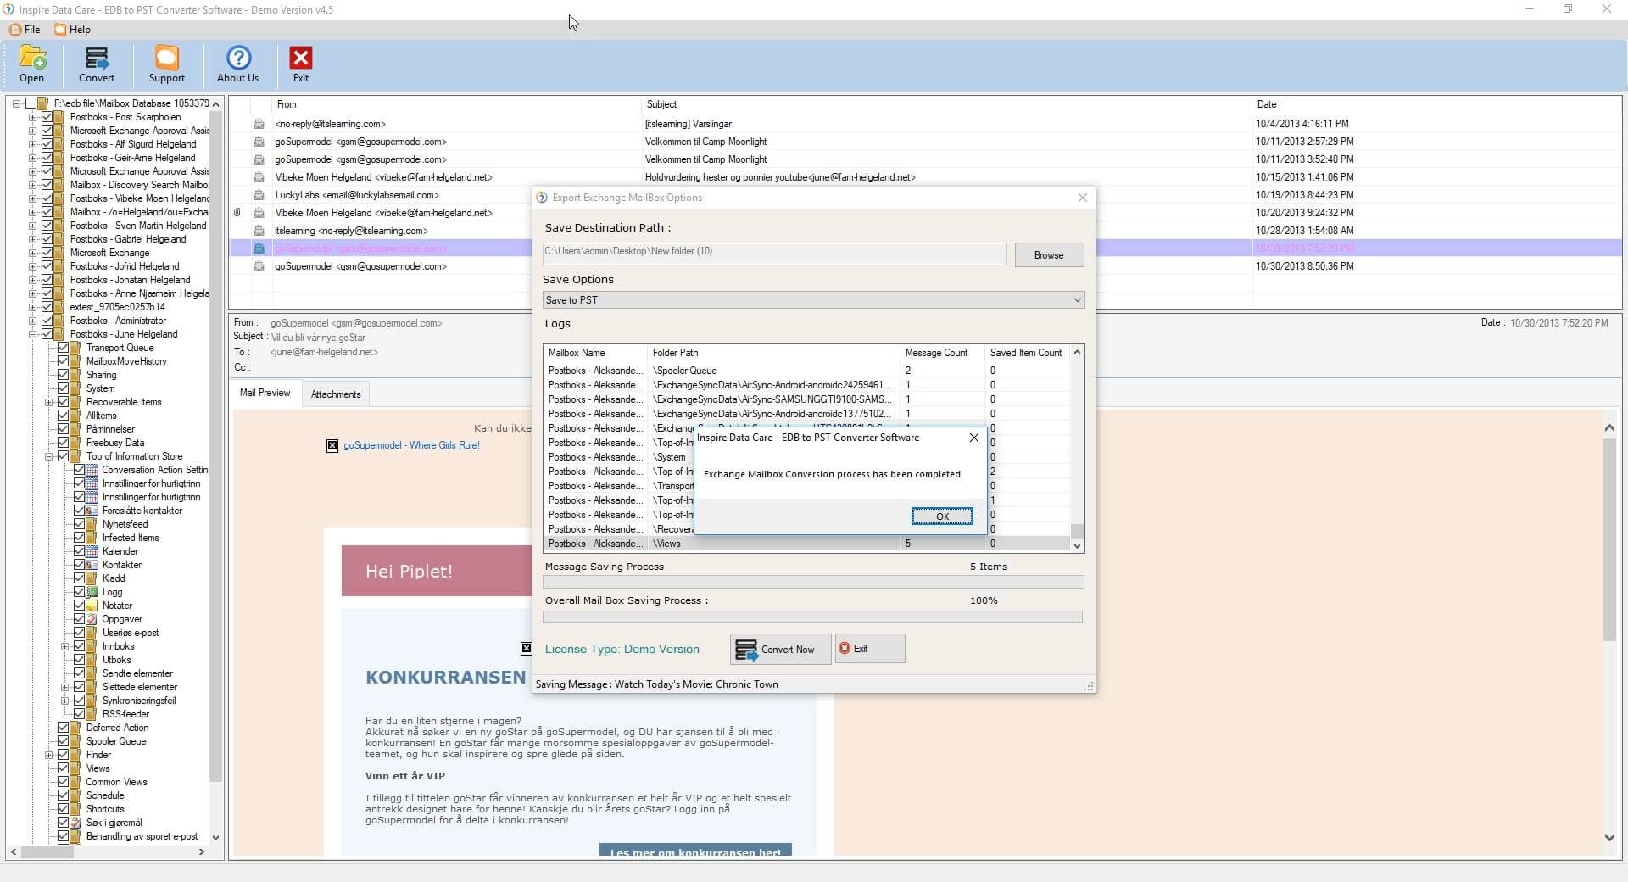1628x882 pixels.
Task: Collapse the Top of Information Store node
Action: (x=48, y=456)
